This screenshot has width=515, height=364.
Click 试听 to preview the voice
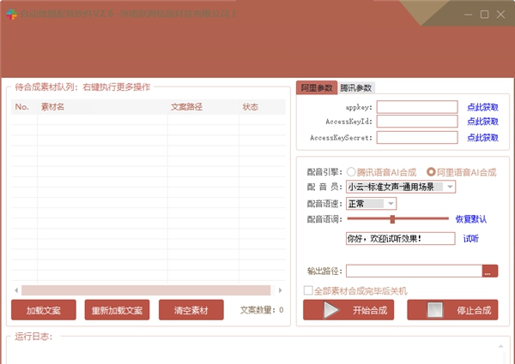point(470,239)
